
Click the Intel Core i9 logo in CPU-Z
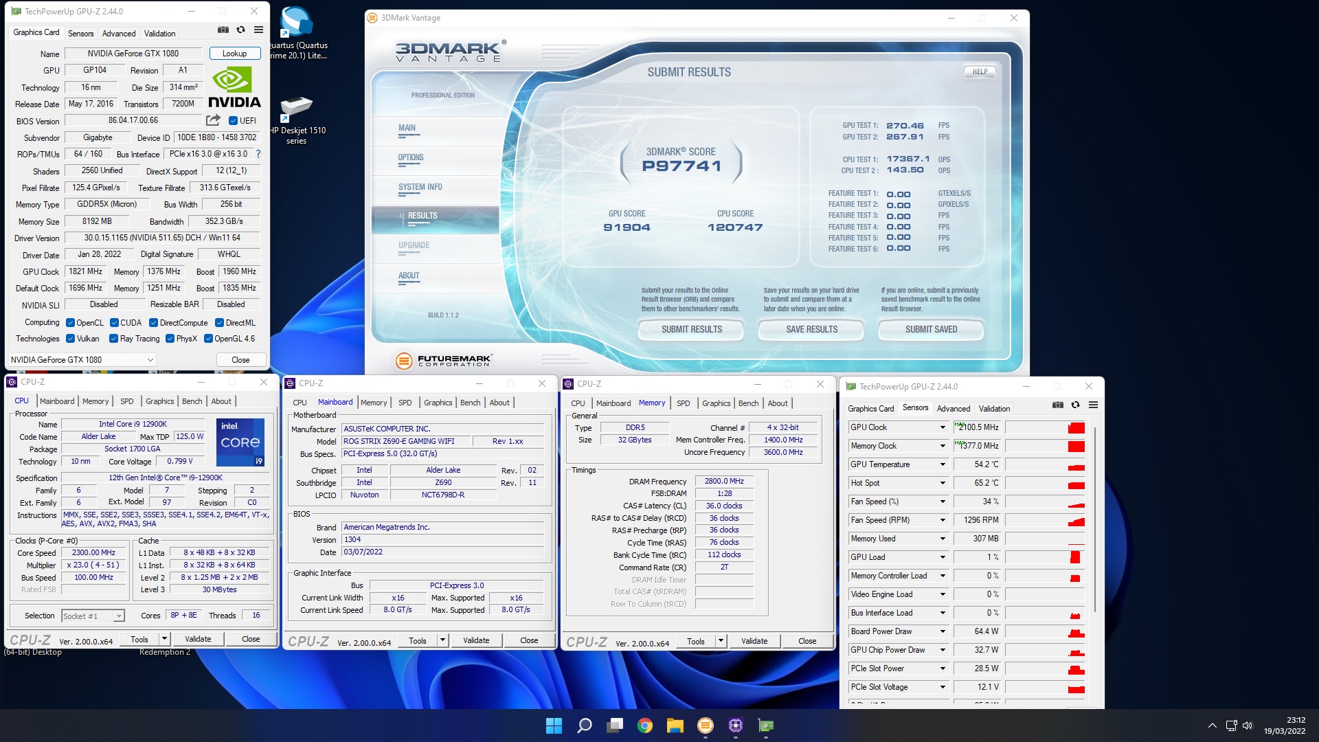click(x=240, y=442)
